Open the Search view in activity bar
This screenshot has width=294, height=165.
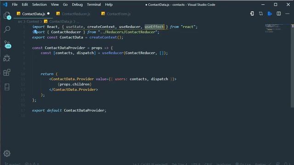pos(7,29)
